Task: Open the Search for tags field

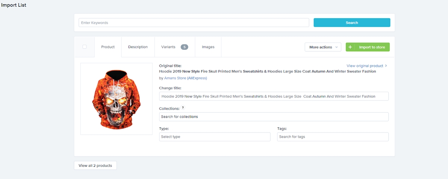Action: pyautogui.click(x=333, y=137)
